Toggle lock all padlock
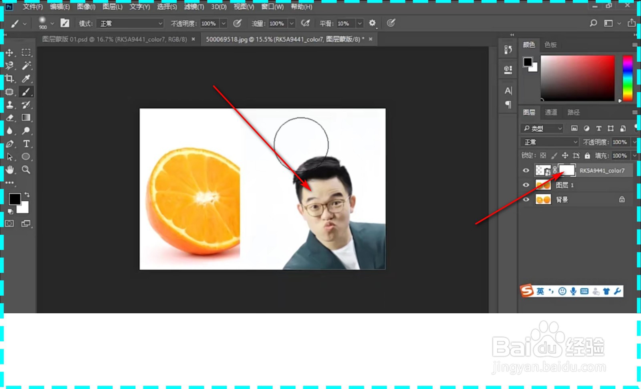The image size is (641, 389). (x=587, y=155)
